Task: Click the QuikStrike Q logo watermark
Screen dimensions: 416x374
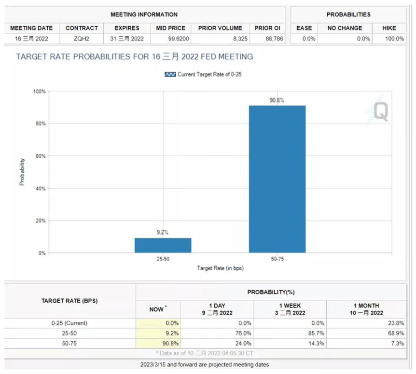Action: click(378, 112)
